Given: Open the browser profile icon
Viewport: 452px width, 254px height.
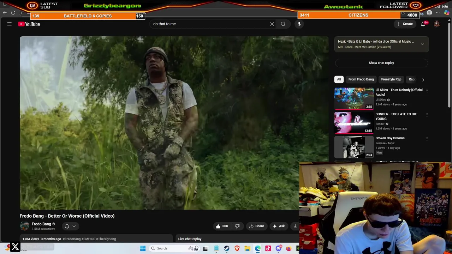Looking at the screenshot, I should coord(429,13).
